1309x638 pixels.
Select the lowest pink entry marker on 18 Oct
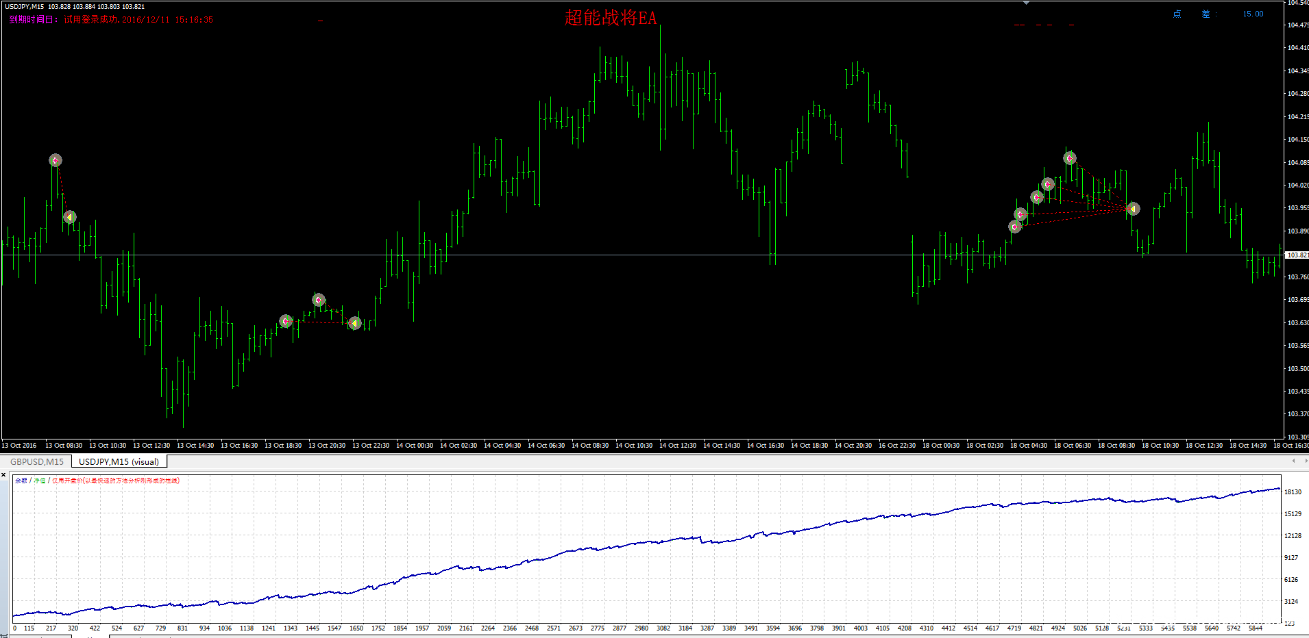1015,227
